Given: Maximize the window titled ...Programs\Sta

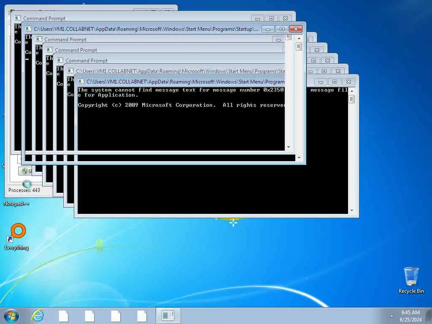Looking at the screenshot, I should point(324,71).
